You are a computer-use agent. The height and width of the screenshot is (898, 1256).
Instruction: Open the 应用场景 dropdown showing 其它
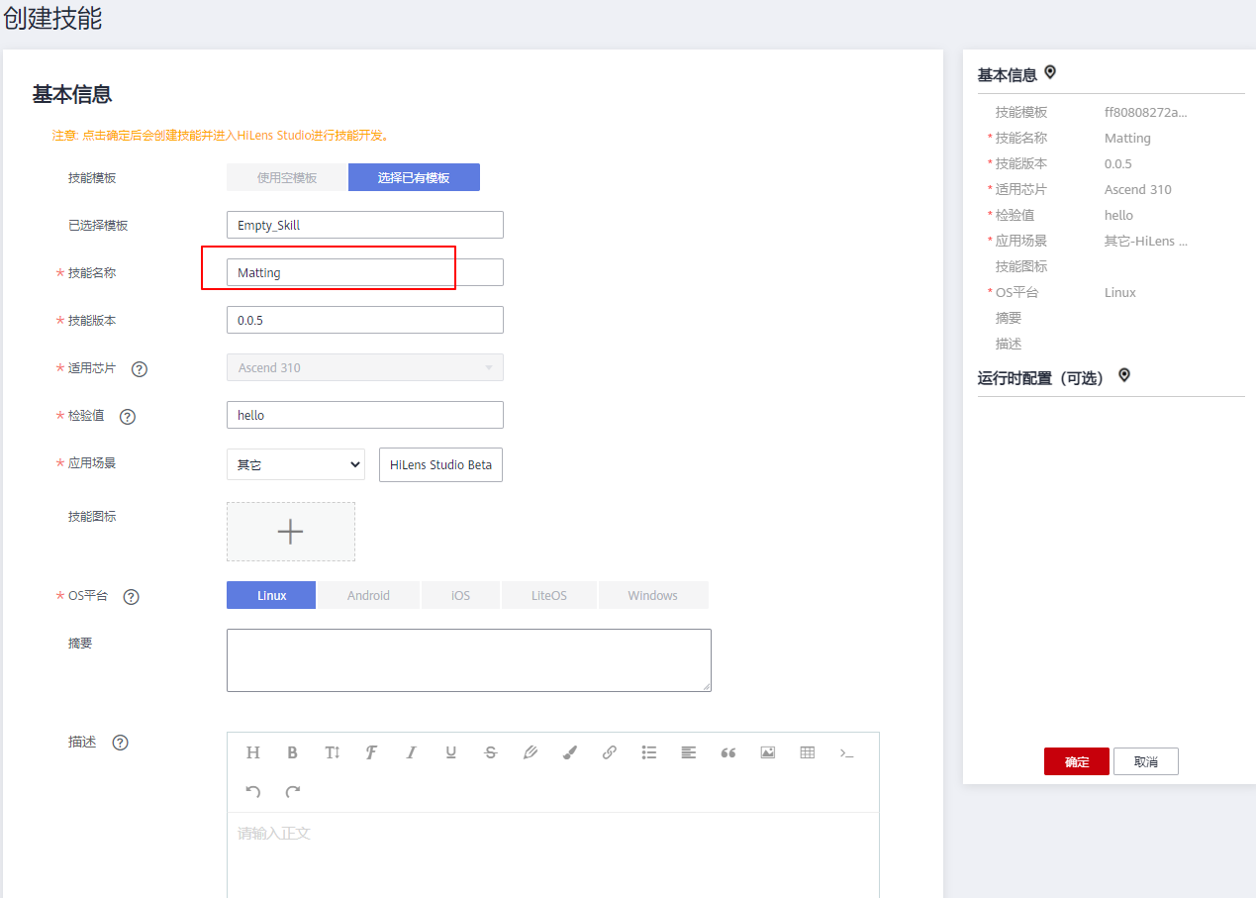(296, 464)
